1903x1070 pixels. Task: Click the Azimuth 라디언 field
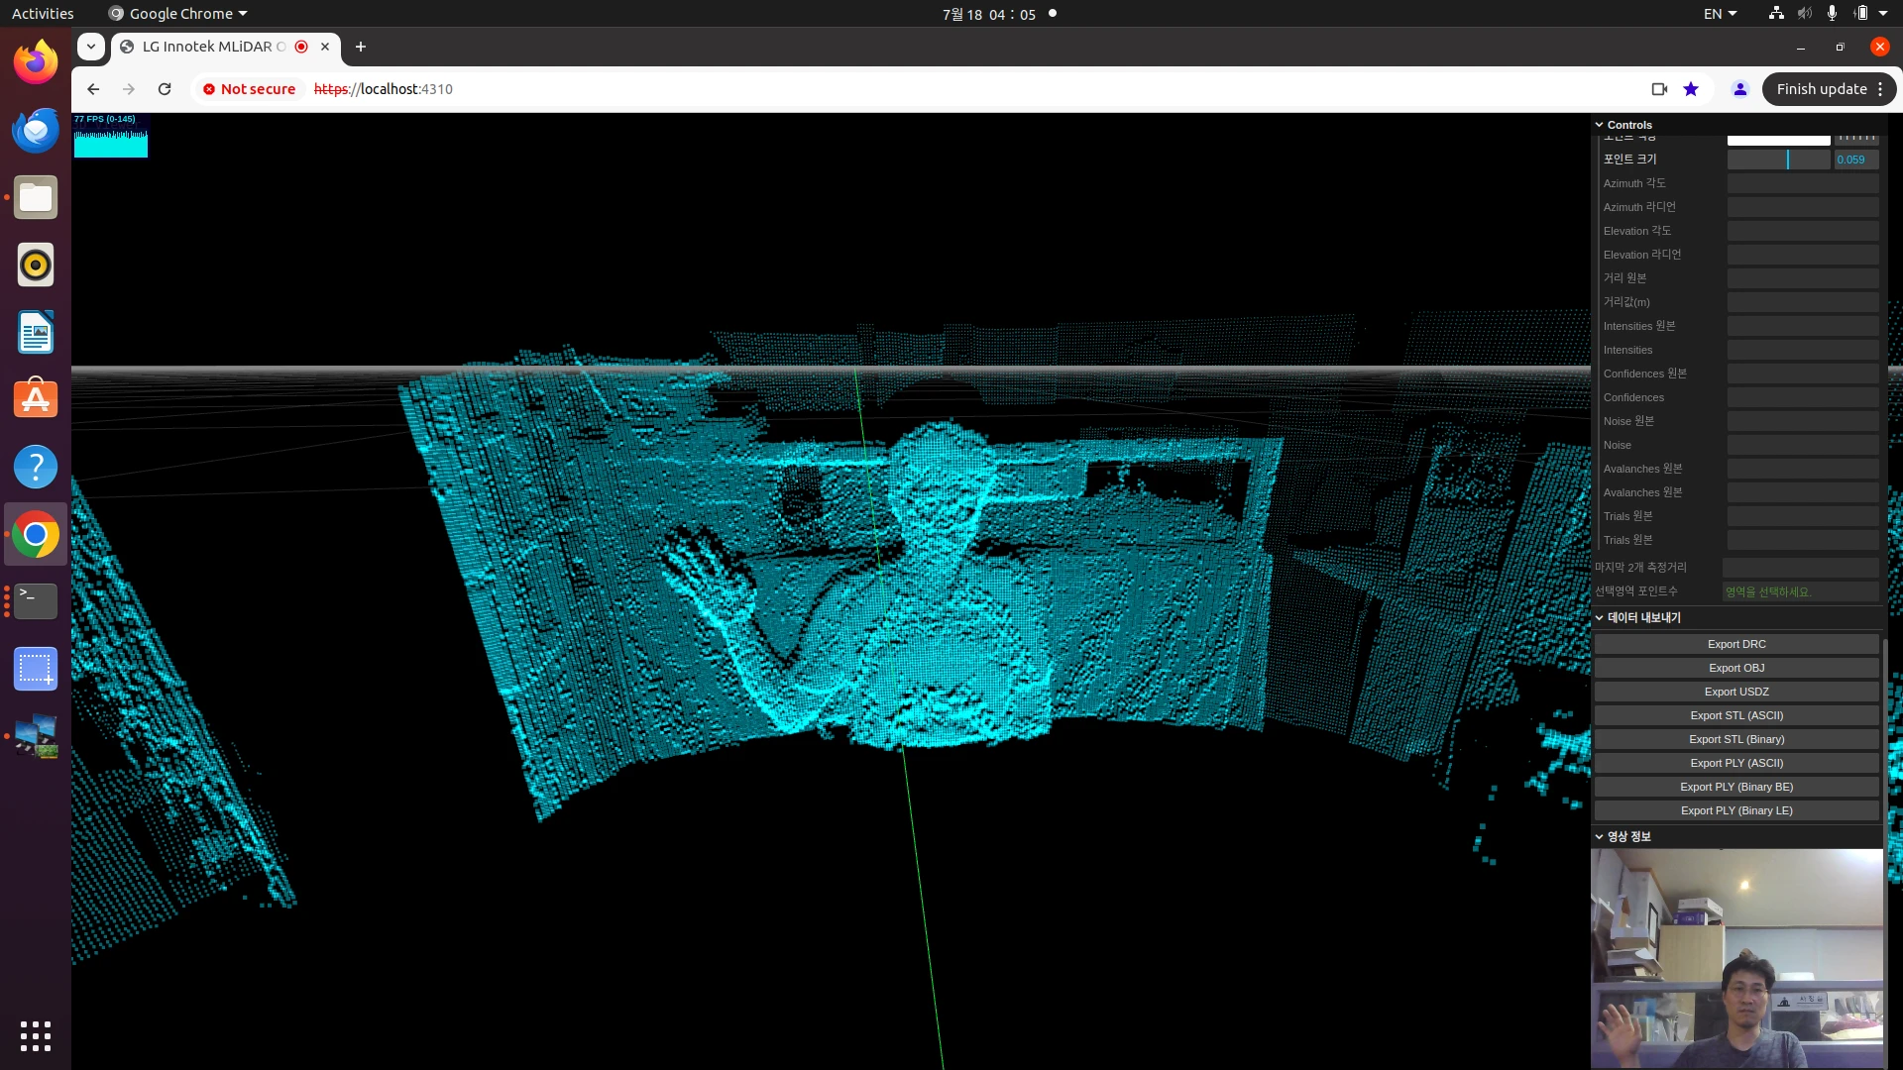[1803, 207]
